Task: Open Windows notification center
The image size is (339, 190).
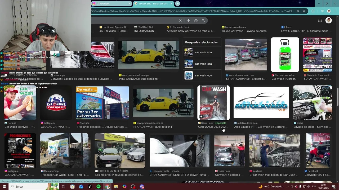Action: pyautogui.click(x=333, y=187)
